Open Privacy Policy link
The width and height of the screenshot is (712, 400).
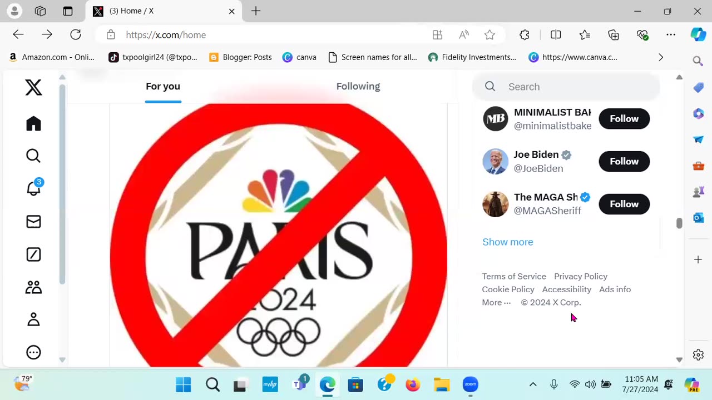coord(581,276)
